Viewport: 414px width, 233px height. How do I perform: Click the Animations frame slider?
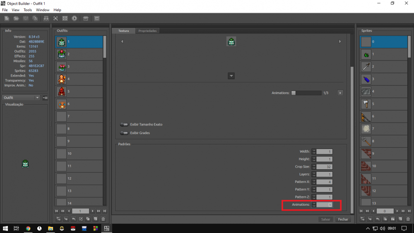tap(306, 93)
